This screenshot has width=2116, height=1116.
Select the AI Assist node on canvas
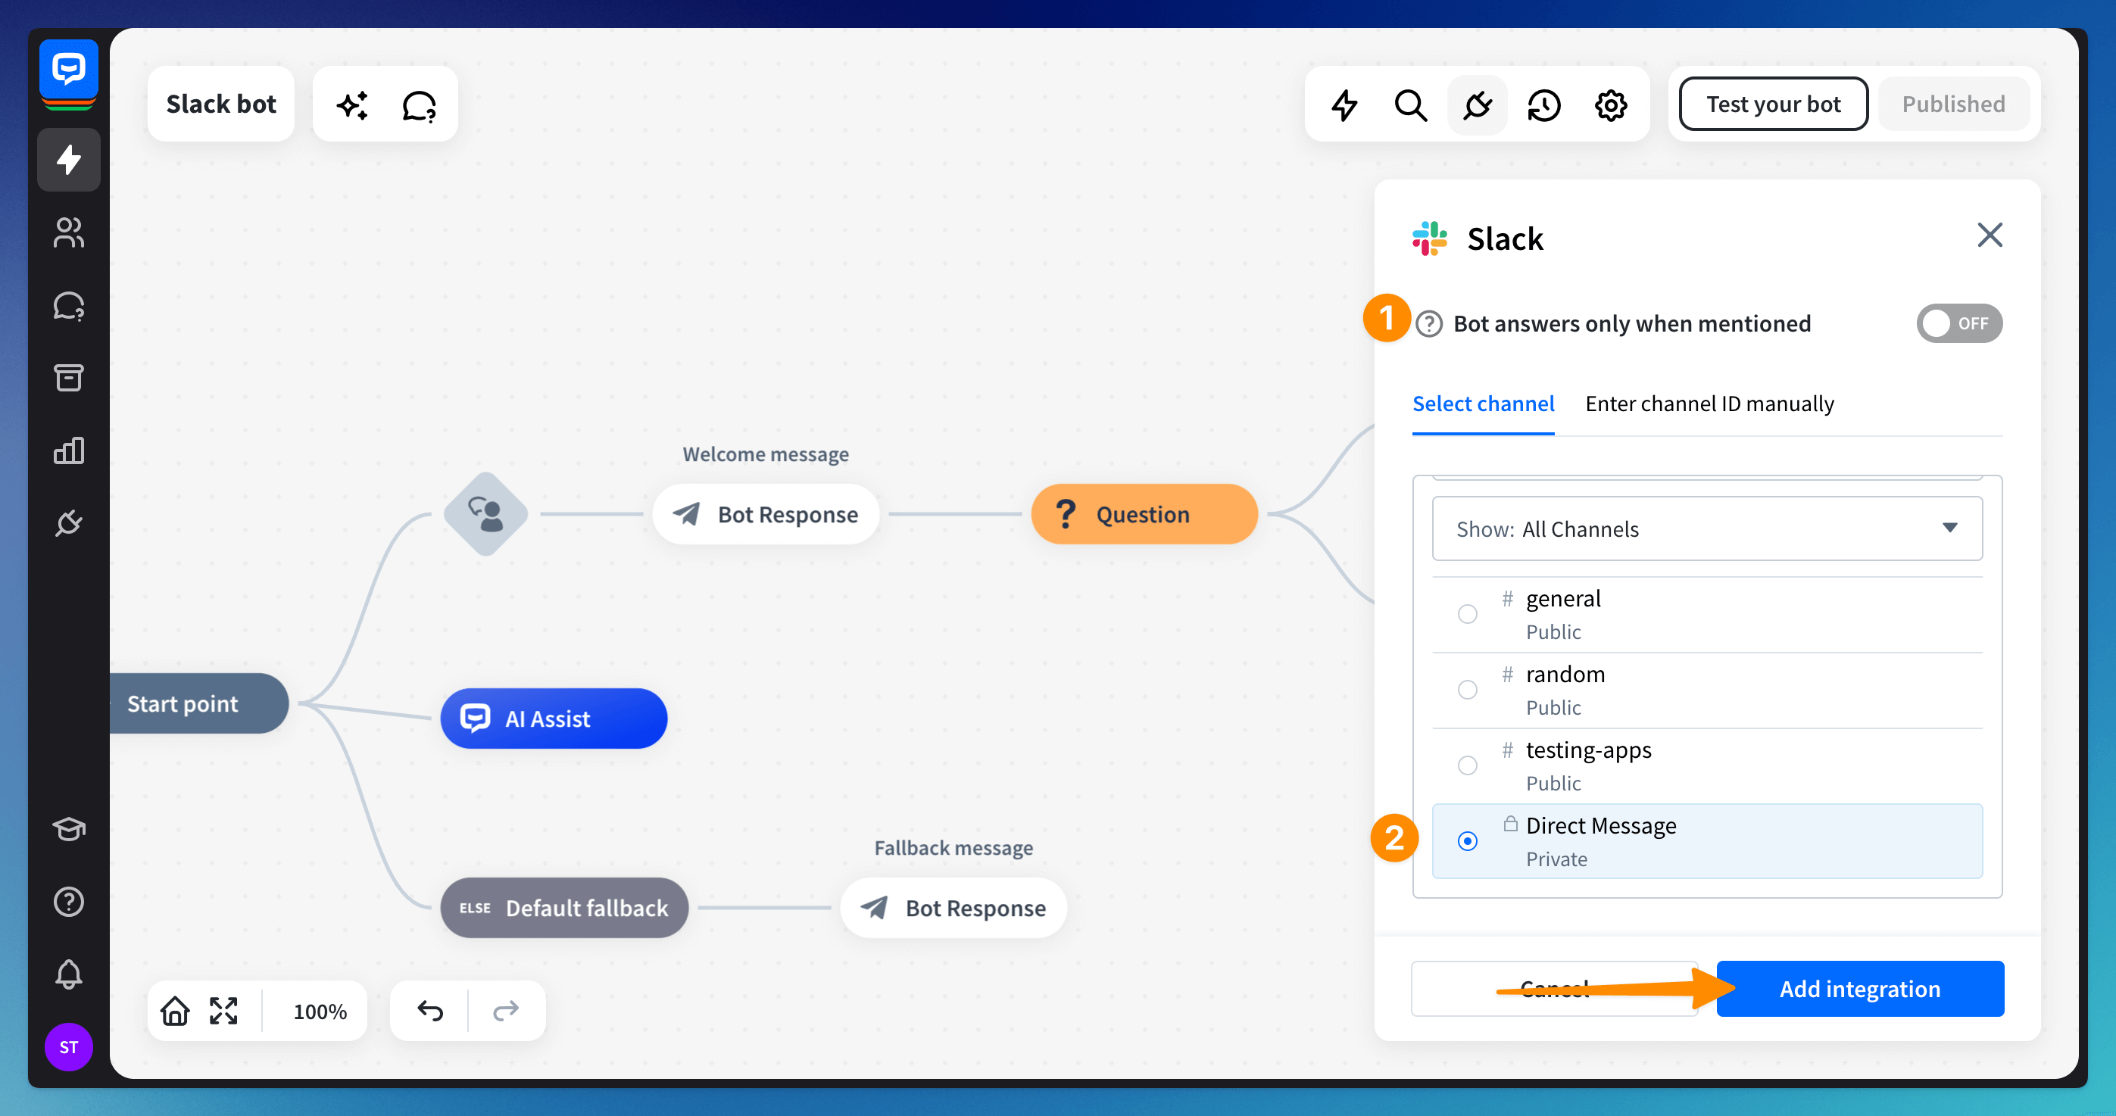[x=553, y=719]
